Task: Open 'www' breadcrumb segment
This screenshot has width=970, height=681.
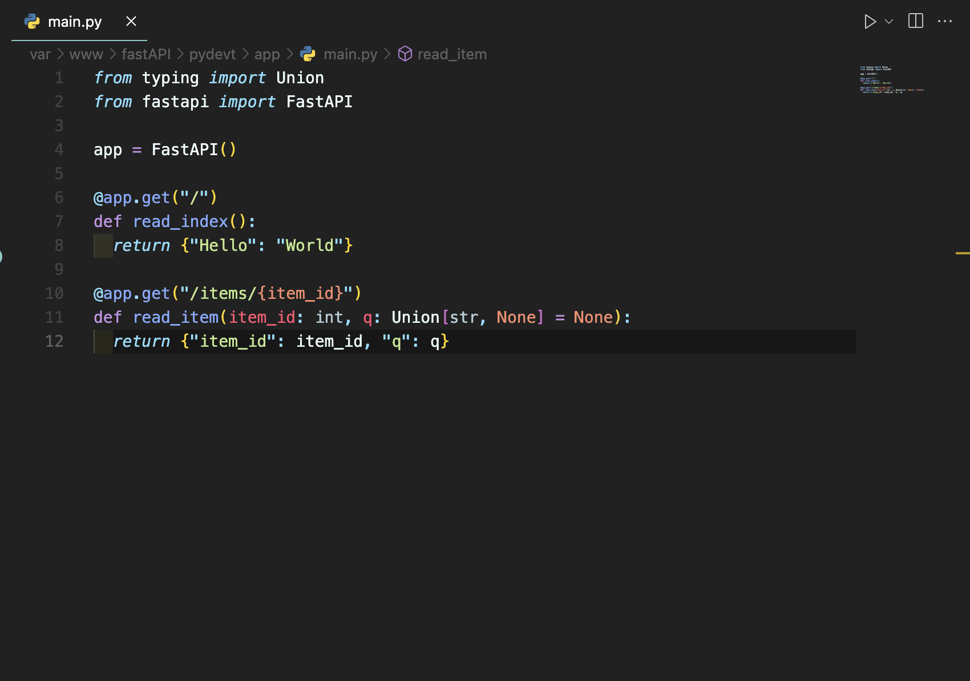Action: [x=86, y=54]
